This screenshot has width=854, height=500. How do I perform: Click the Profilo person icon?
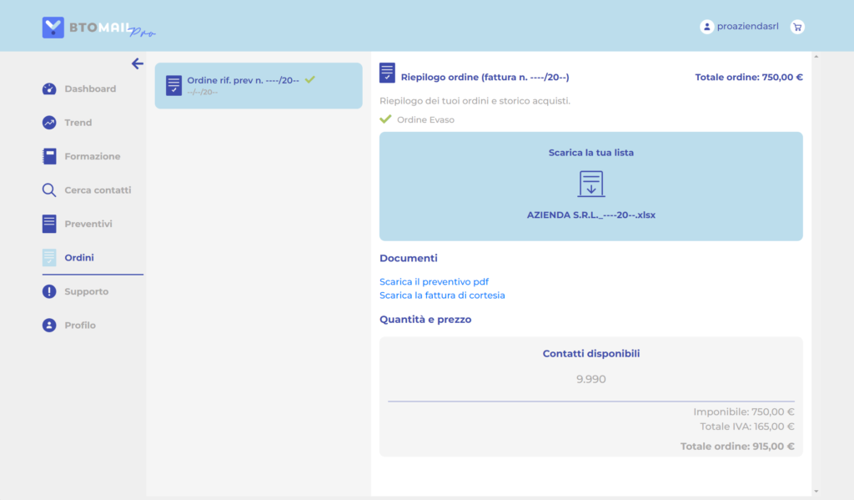click(x=49, y=326)
